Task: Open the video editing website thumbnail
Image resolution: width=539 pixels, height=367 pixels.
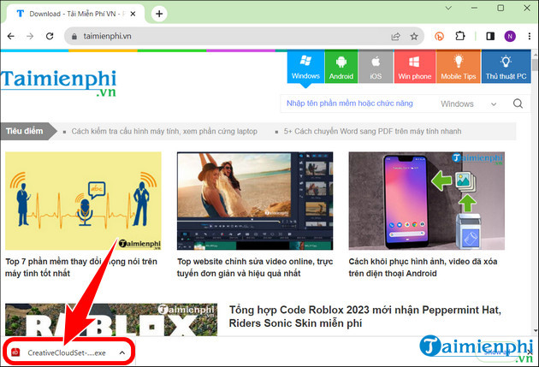Action: [255, 201]
